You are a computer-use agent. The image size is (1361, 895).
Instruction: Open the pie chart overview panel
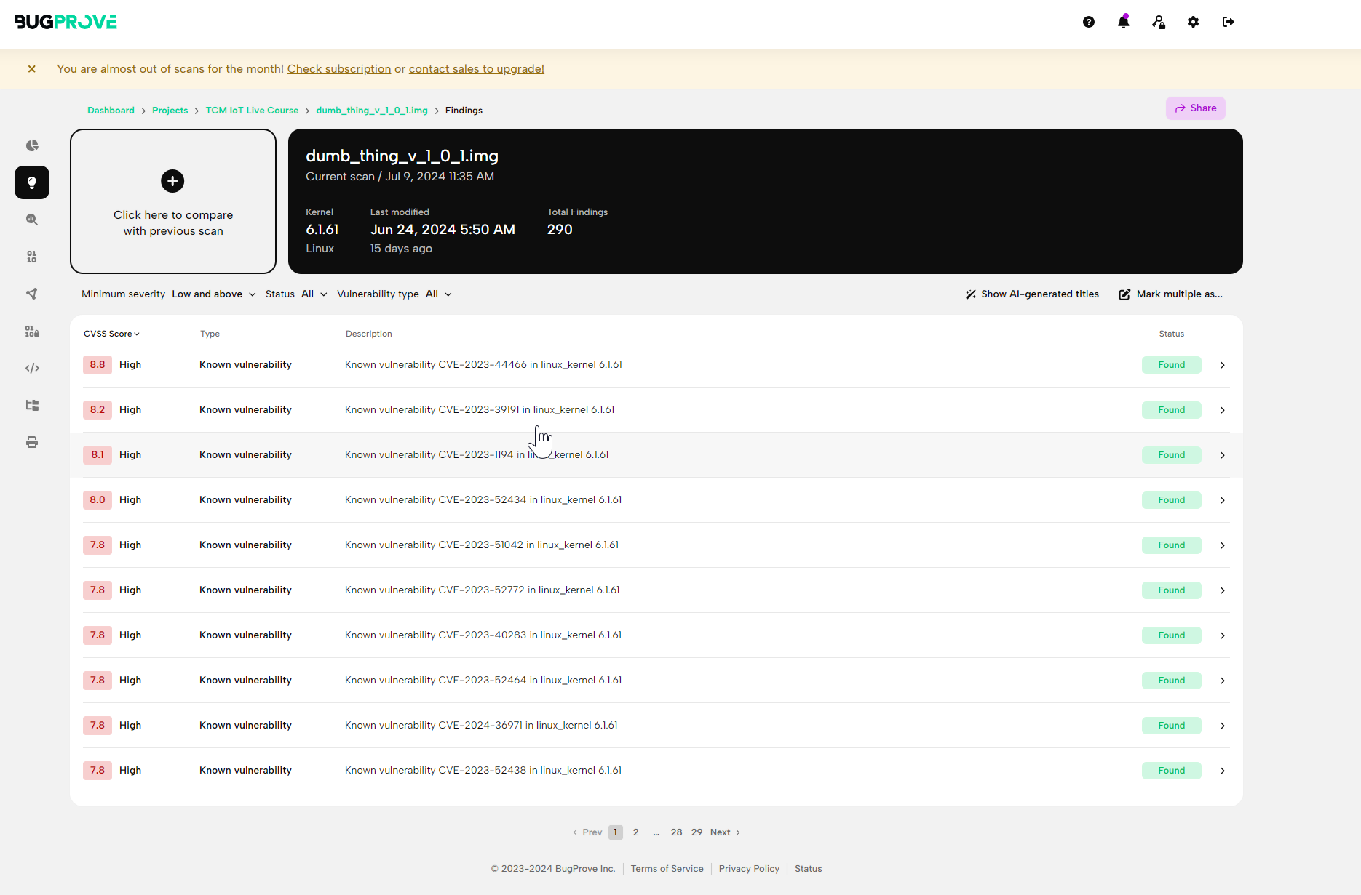click(32, 145)
